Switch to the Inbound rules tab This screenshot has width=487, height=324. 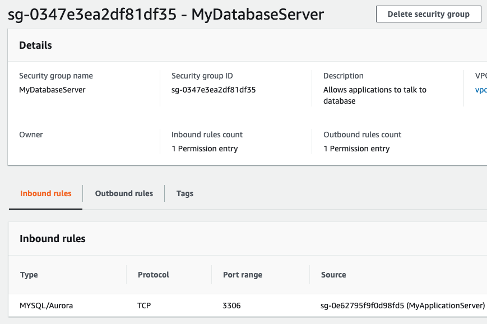coord(46,193)
